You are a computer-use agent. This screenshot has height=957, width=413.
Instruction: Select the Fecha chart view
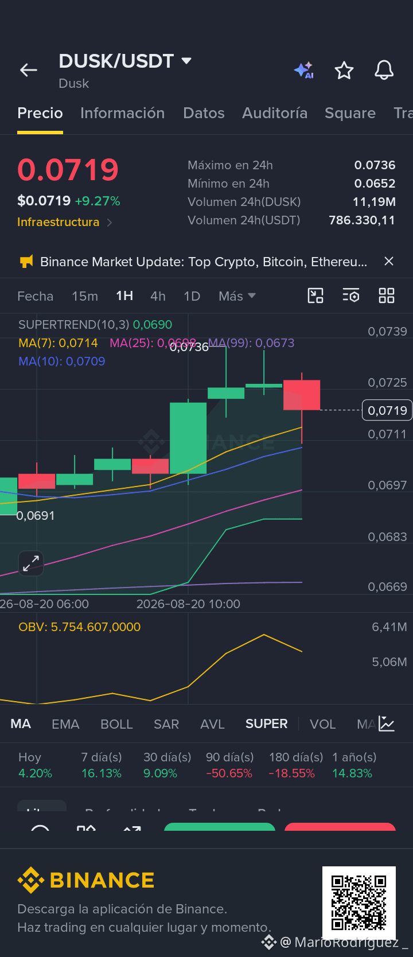[35, 296]
